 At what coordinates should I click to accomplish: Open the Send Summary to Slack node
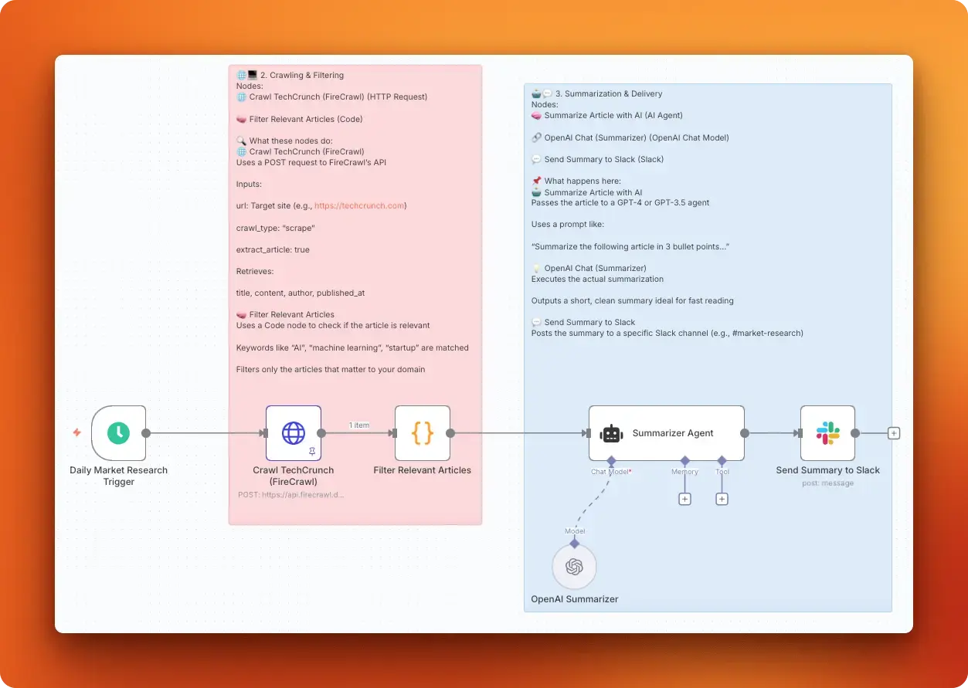827,433
